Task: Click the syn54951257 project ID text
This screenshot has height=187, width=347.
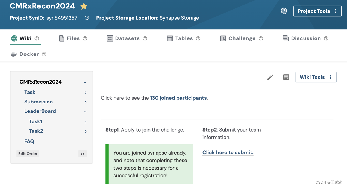Action: point(62,18)
